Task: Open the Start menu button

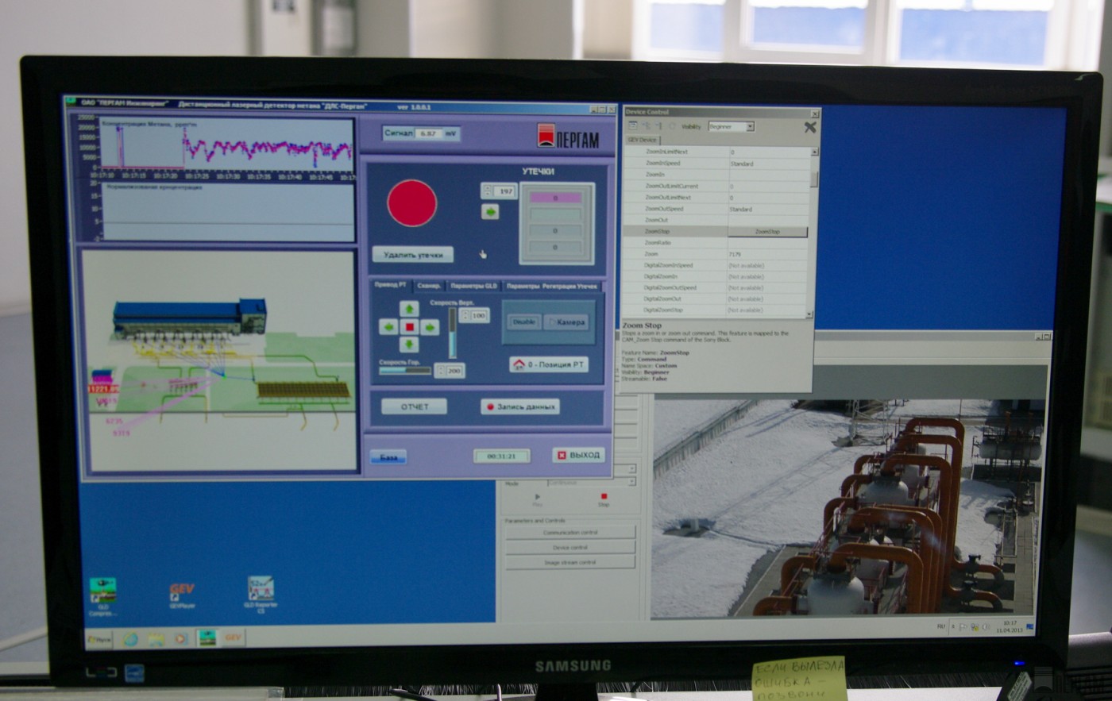Action: [x=100, y=639]
